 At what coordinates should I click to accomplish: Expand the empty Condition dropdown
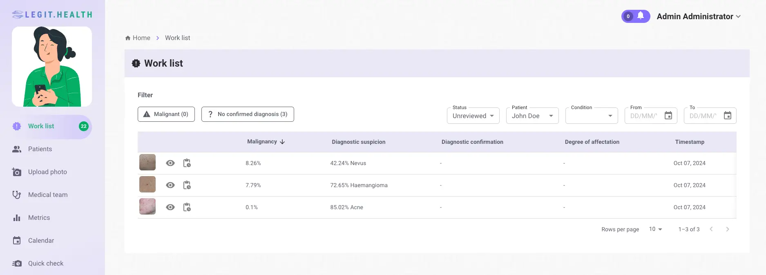[592, 116]
